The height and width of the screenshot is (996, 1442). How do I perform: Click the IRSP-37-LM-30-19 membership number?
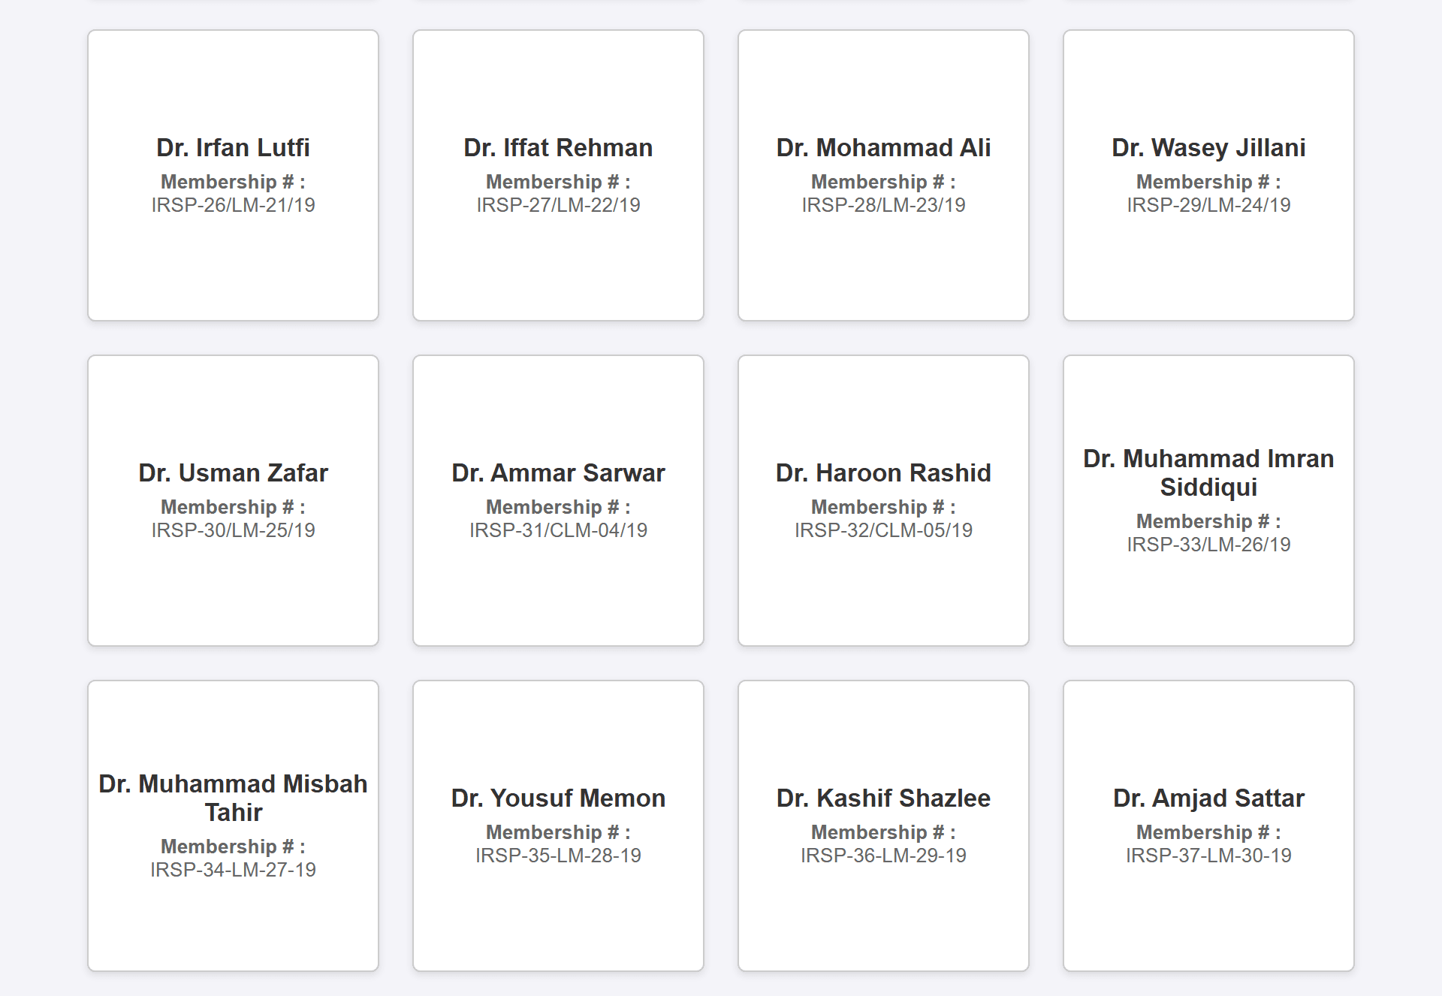coord(1208,856)
